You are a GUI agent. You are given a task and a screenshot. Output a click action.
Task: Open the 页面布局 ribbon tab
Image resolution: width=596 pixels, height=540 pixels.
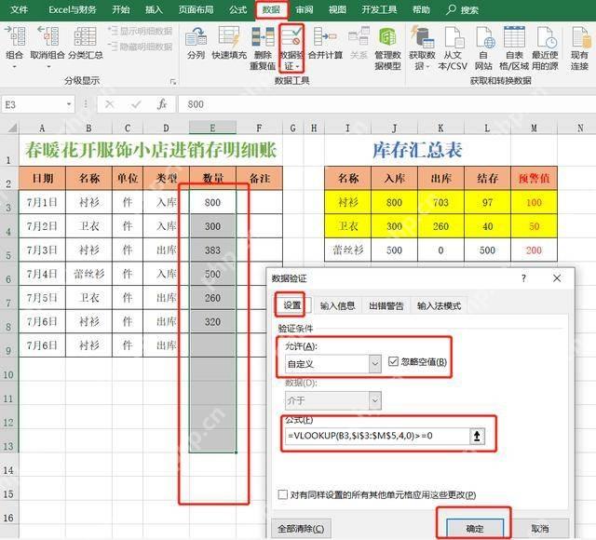coord(196,9)
